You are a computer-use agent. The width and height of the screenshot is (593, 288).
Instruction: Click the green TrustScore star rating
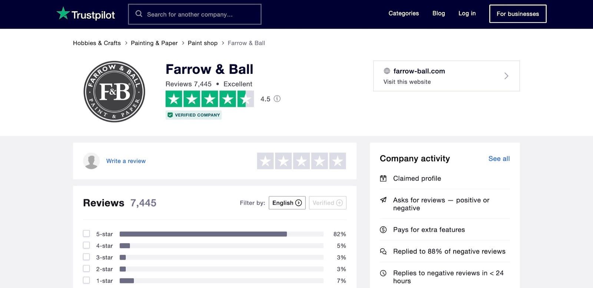pos(210,99)
